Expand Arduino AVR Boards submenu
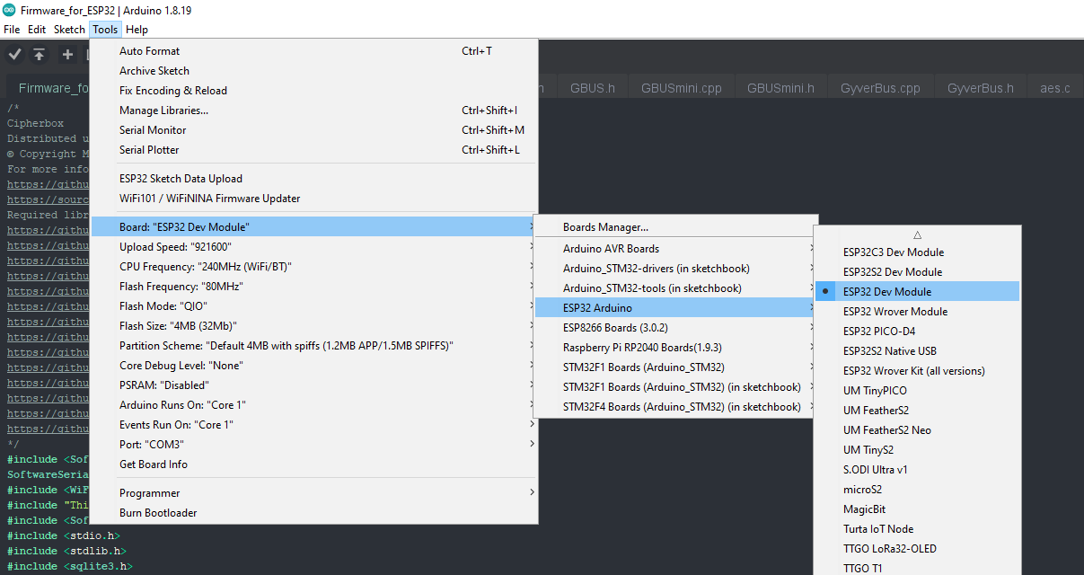The image size is (1084, 575). pyautogui.click(x=676, y=249)
